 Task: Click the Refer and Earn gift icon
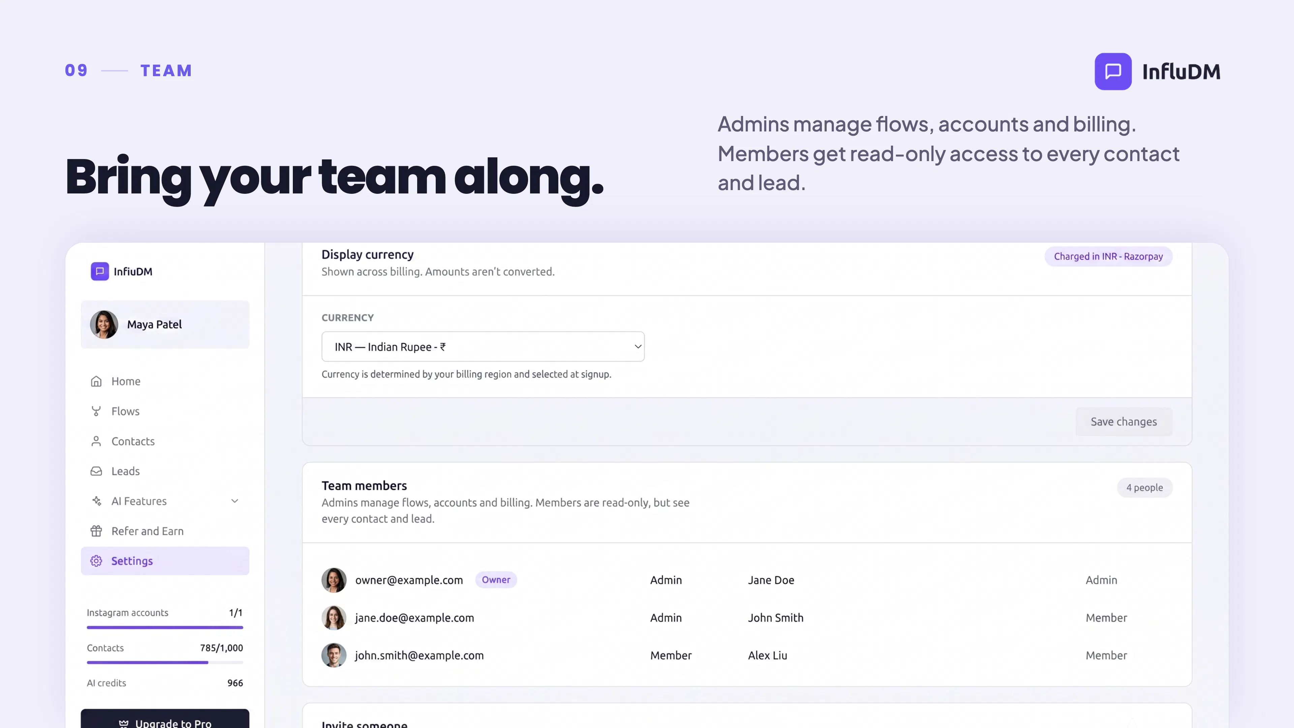click(96, 531)
